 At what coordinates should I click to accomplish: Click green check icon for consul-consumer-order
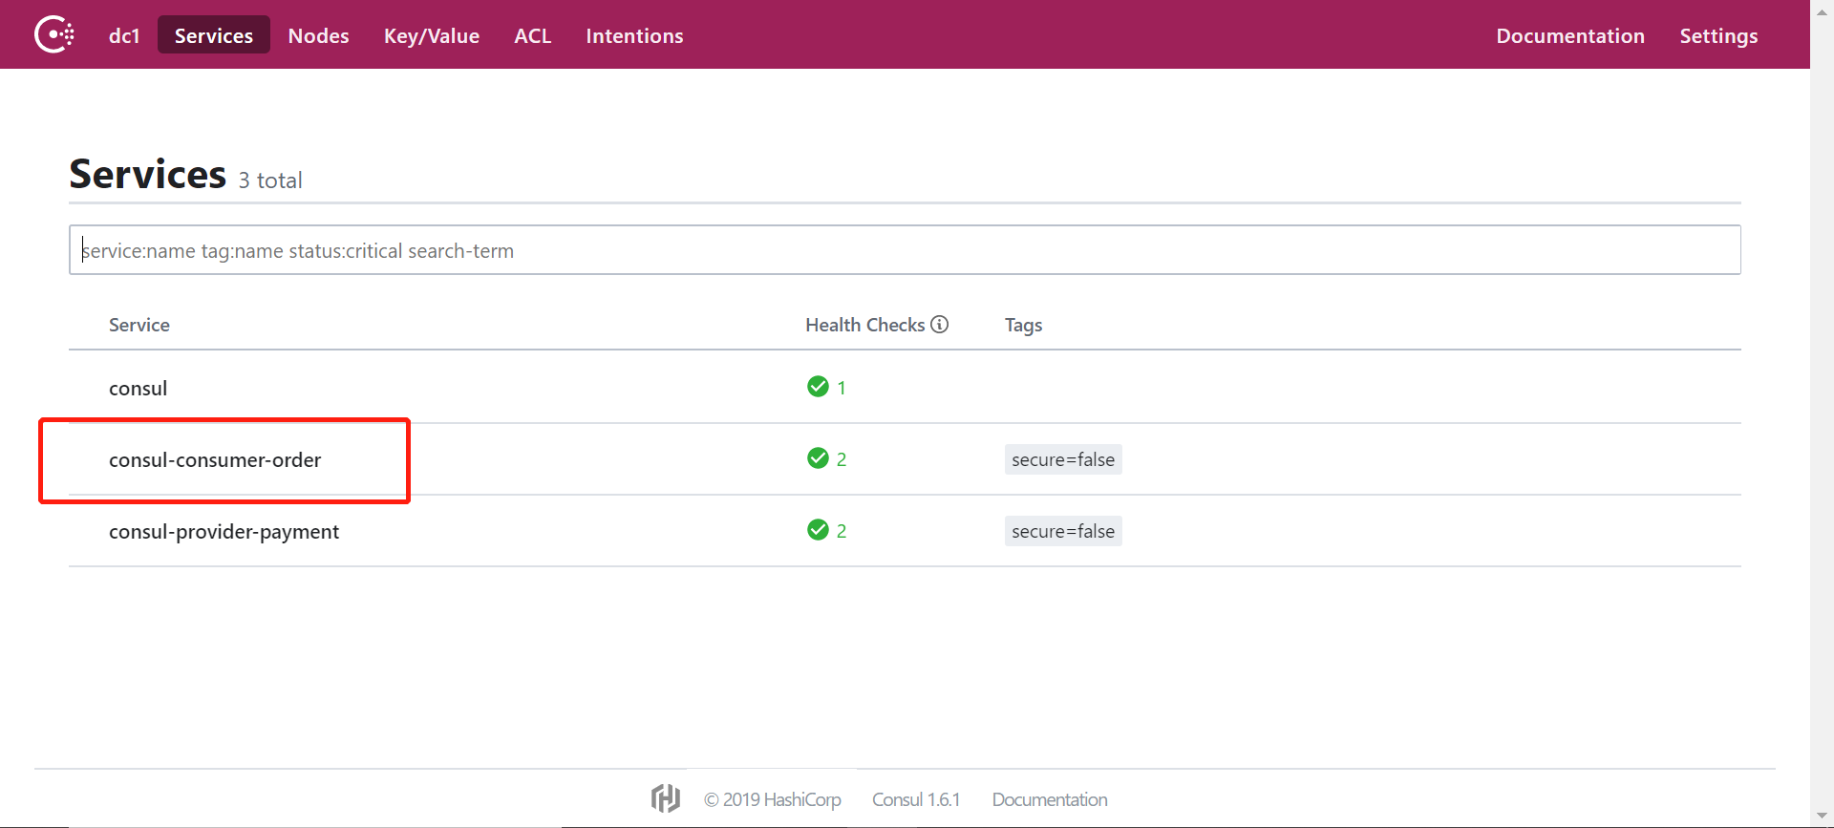coord(818,458)
